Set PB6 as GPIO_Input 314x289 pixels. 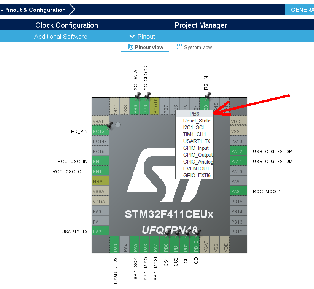coord(196,148)
